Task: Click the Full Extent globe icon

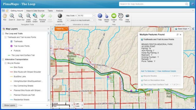Action: coord(35,17)
